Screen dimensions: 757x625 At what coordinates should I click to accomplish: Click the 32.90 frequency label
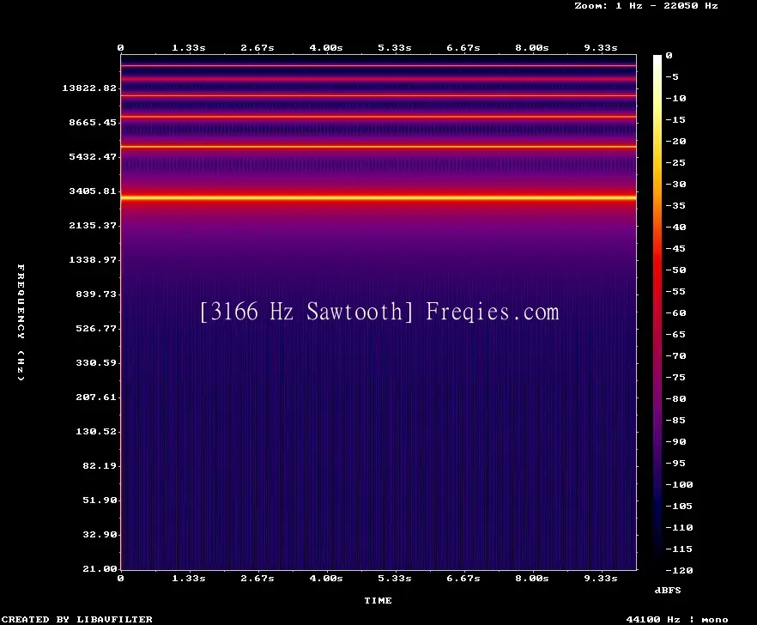click(x=100, y=534)
